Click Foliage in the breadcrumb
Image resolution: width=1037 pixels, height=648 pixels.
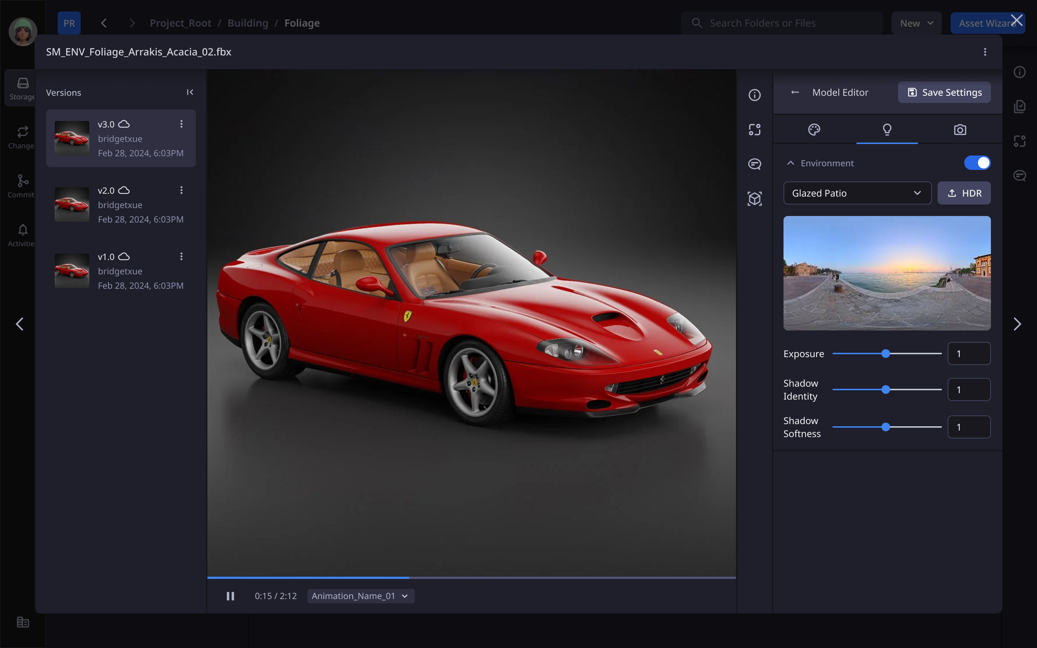point(302,23)
